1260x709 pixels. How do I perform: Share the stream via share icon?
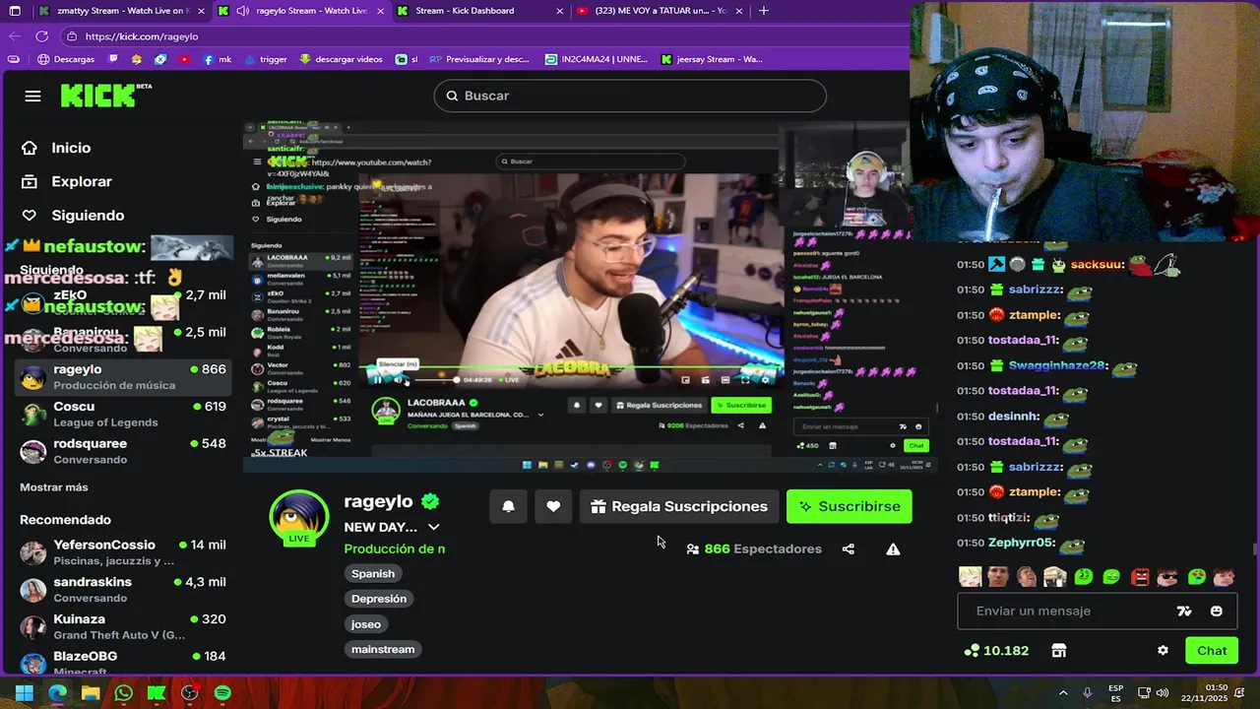(849, 548)
